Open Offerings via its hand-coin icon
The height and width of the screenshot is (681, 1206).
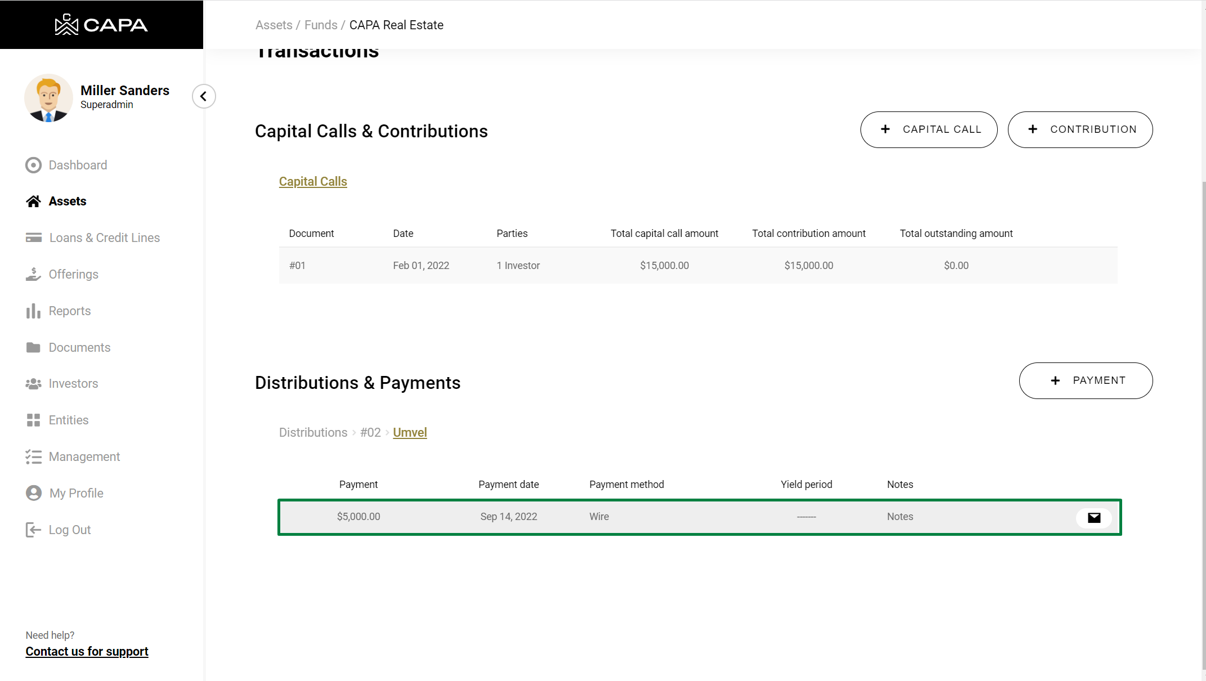coord(33,274)
